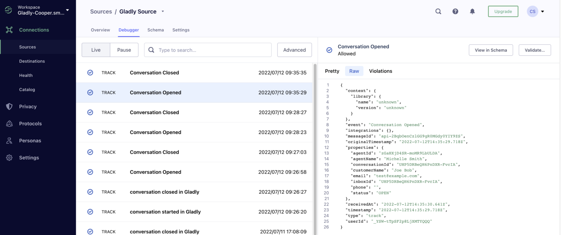Open the source Settings tab

tap(181, 30)
